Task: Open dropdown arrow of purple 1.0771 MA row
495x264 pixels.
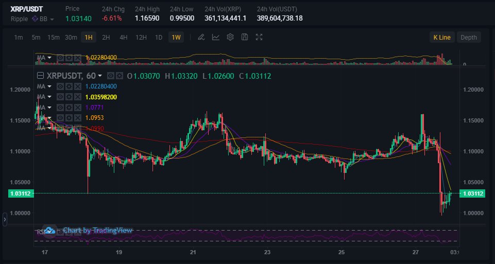Action: [x=49, y=108]
